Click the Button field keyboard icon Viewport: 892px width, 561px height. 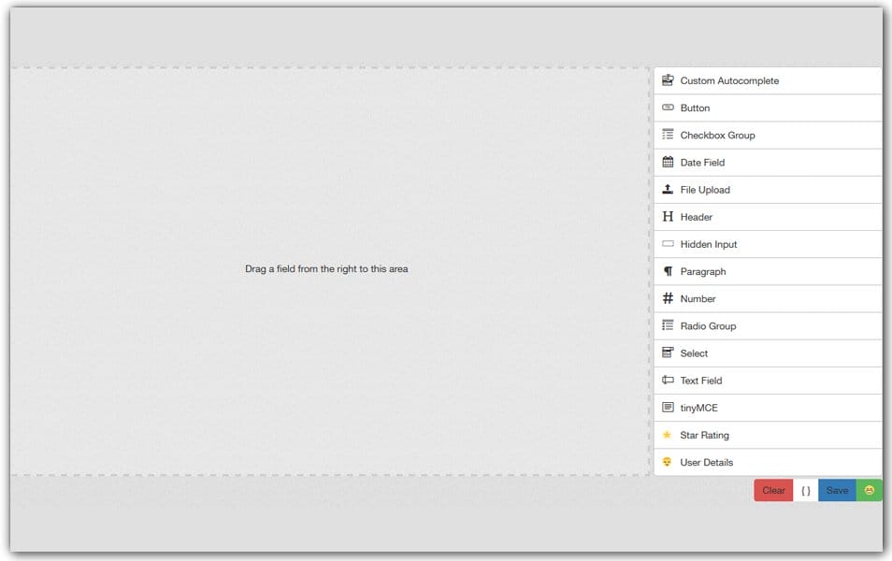668,108
